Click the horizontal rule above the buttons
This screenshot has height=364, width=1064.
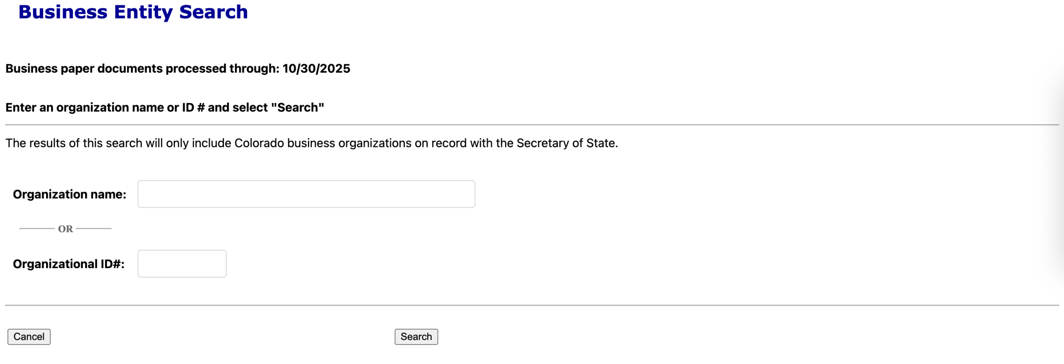coord(532,305)
